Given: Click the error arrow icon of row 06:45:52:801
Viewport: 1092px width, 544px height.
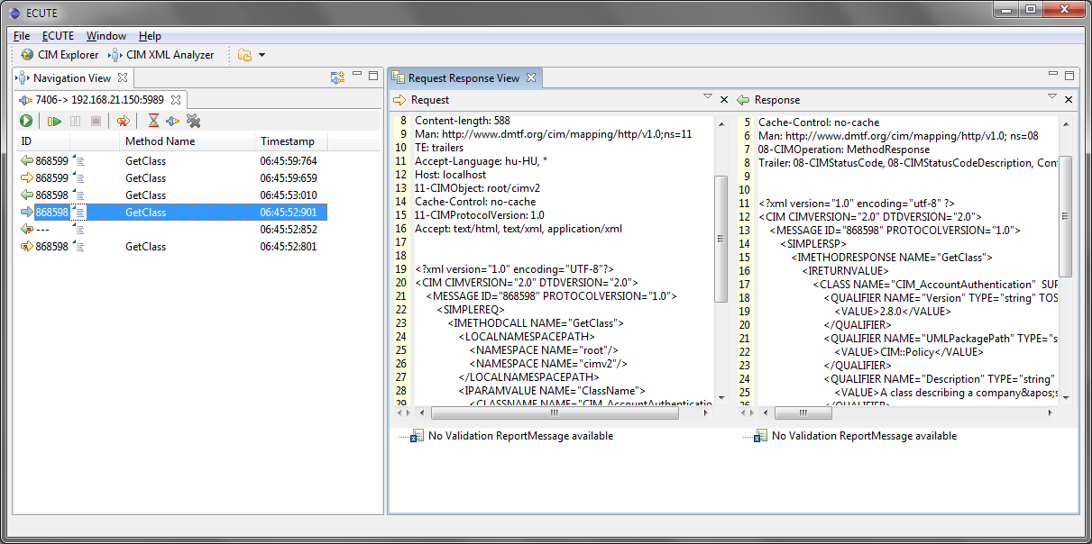Looking at the screenshot, I should click(x=26, y=247).
